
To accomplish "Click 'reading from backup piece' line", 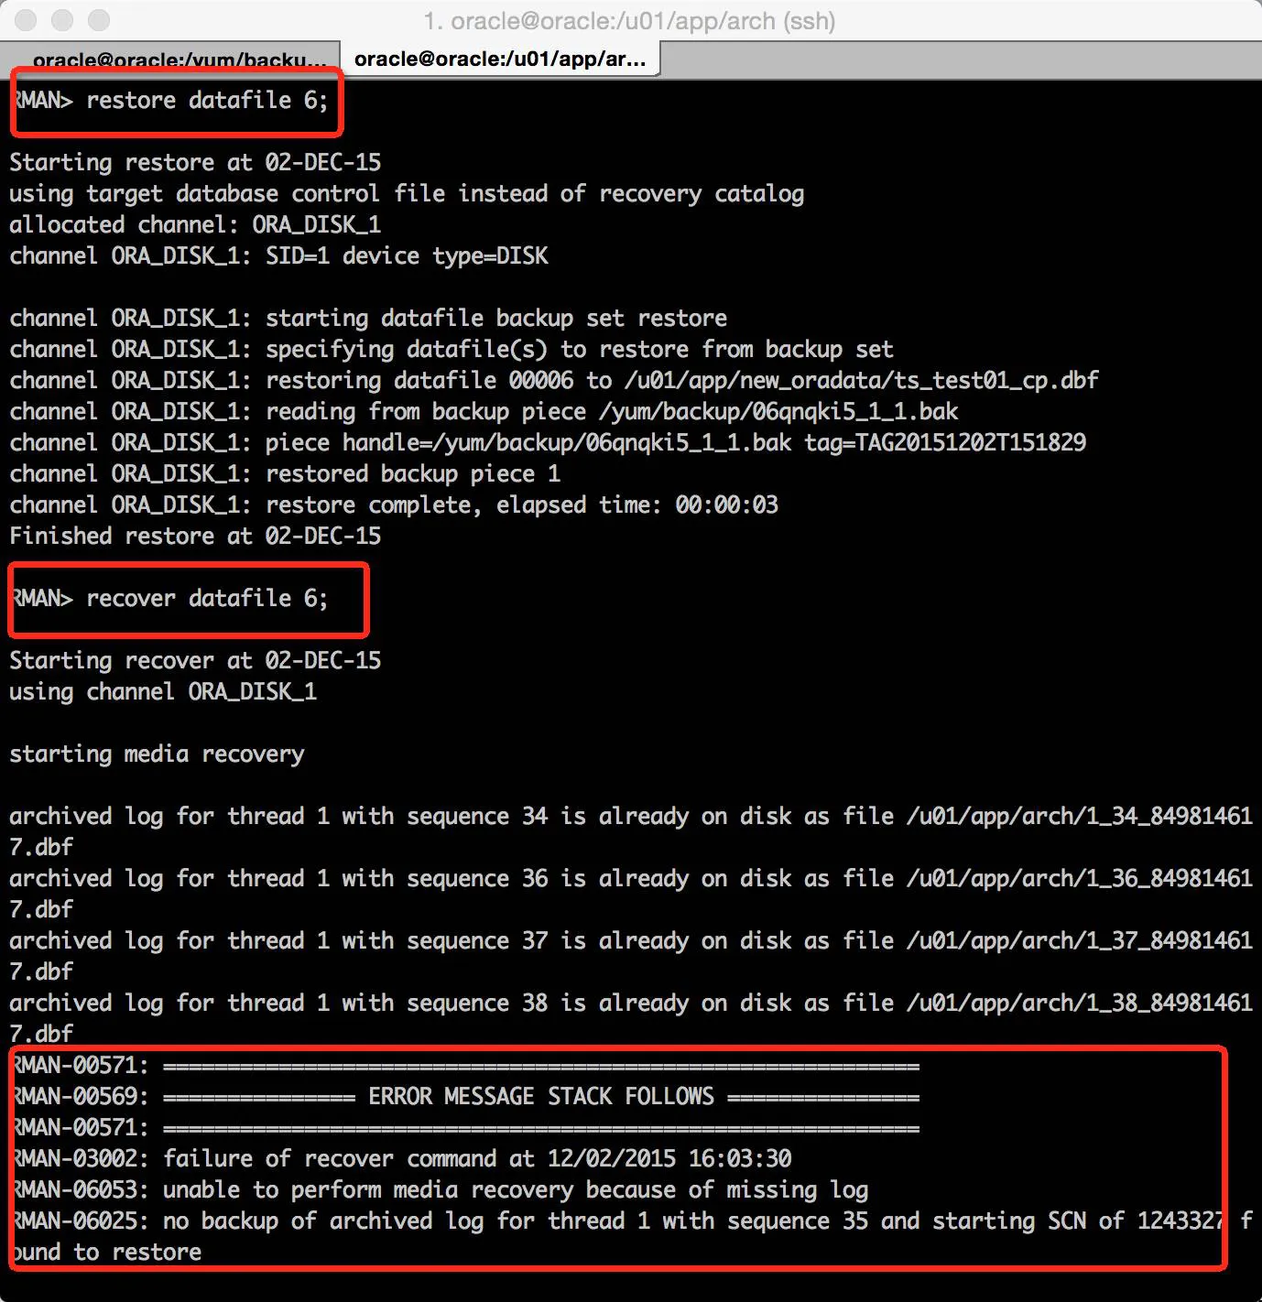I will (x=484, y=412).
